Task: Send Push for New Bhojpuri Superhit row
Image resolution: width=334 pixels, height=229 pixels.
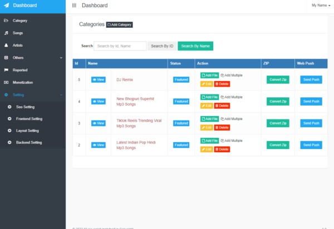Action: (311, 101)
